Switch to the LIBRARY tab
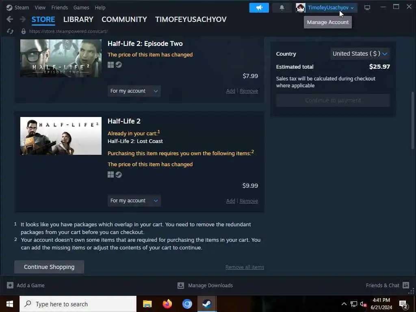416x312 pixels. coord(78,19)
